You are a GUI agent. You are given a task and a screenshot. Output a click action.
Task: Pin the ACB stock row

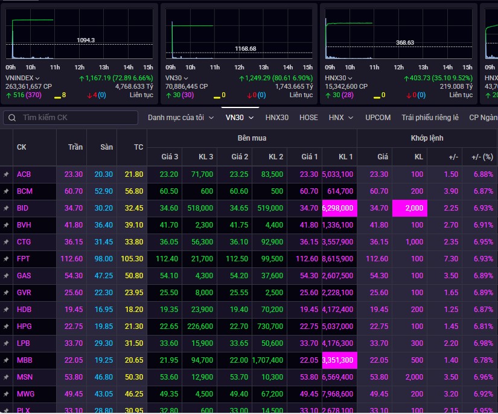point(6,174)
